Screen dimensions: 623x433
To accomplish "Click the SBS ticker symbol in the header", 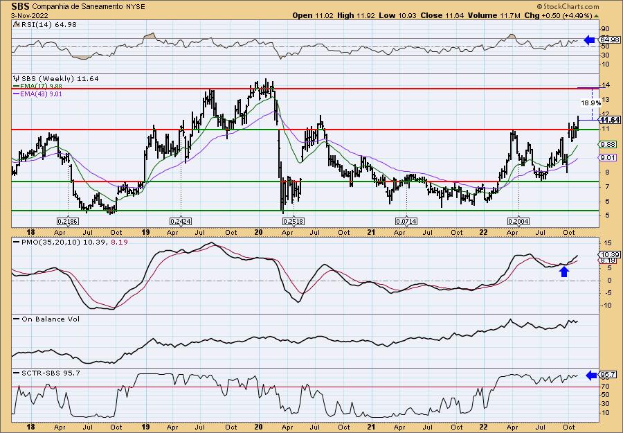I will (21, 6).
